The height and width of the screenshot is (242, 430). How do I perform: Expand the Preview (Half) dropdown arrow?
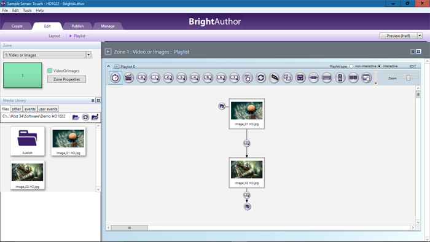[x=420, y=36]
